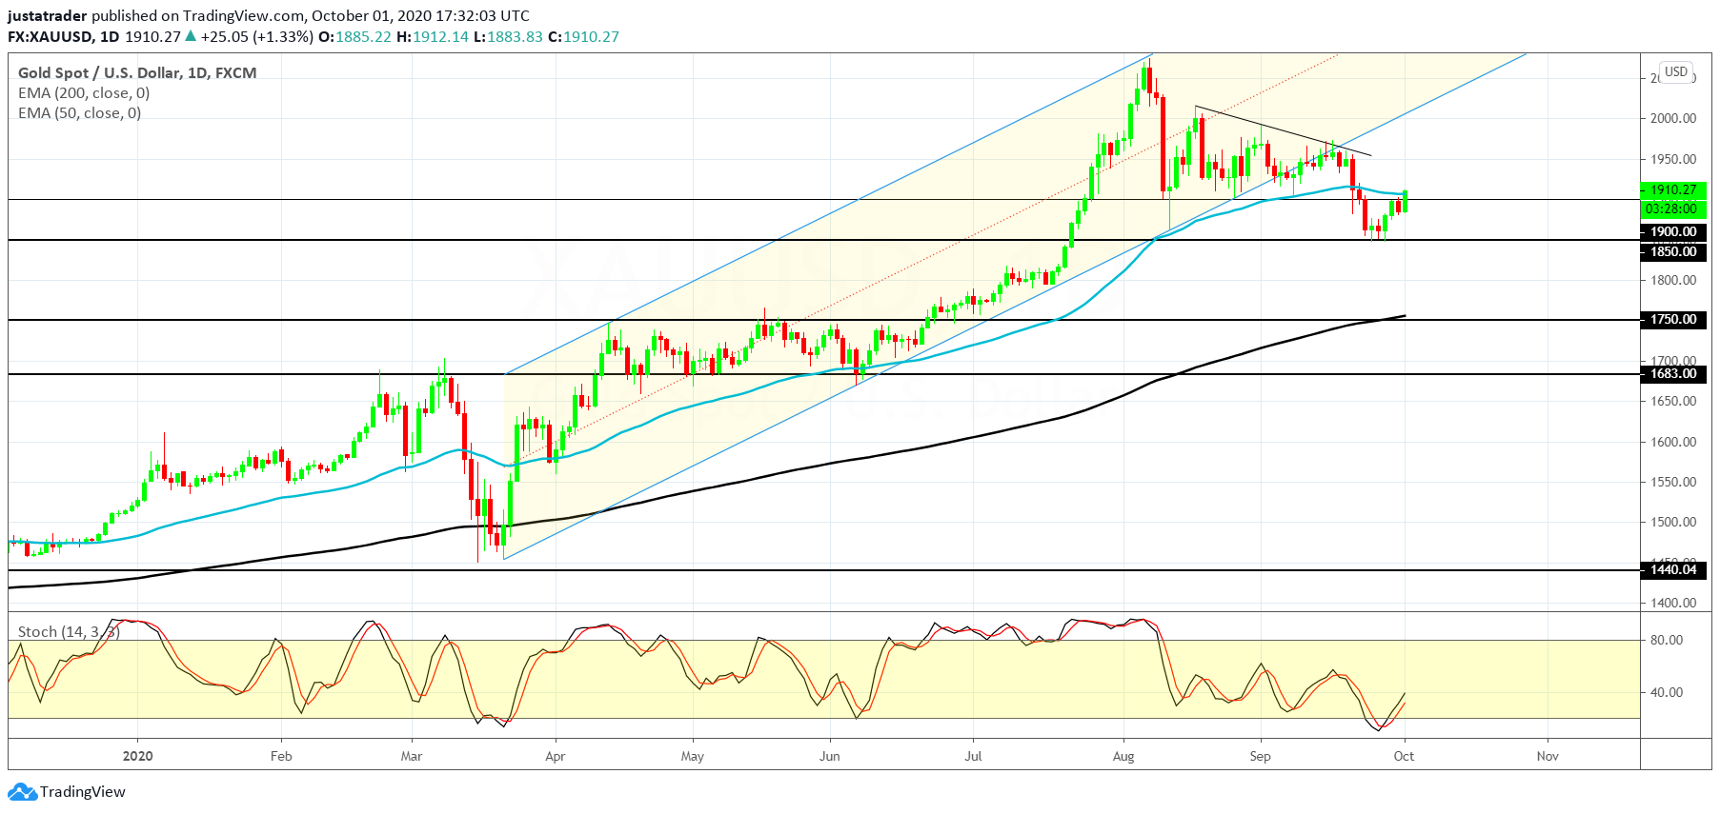Click the high value H:1912.14
This screenshot has width=1720, height=814.
[433, 37]
